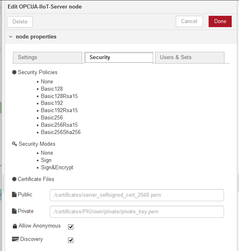
Task: Toggle the Discovery checkbox
Action: (70, 240)
